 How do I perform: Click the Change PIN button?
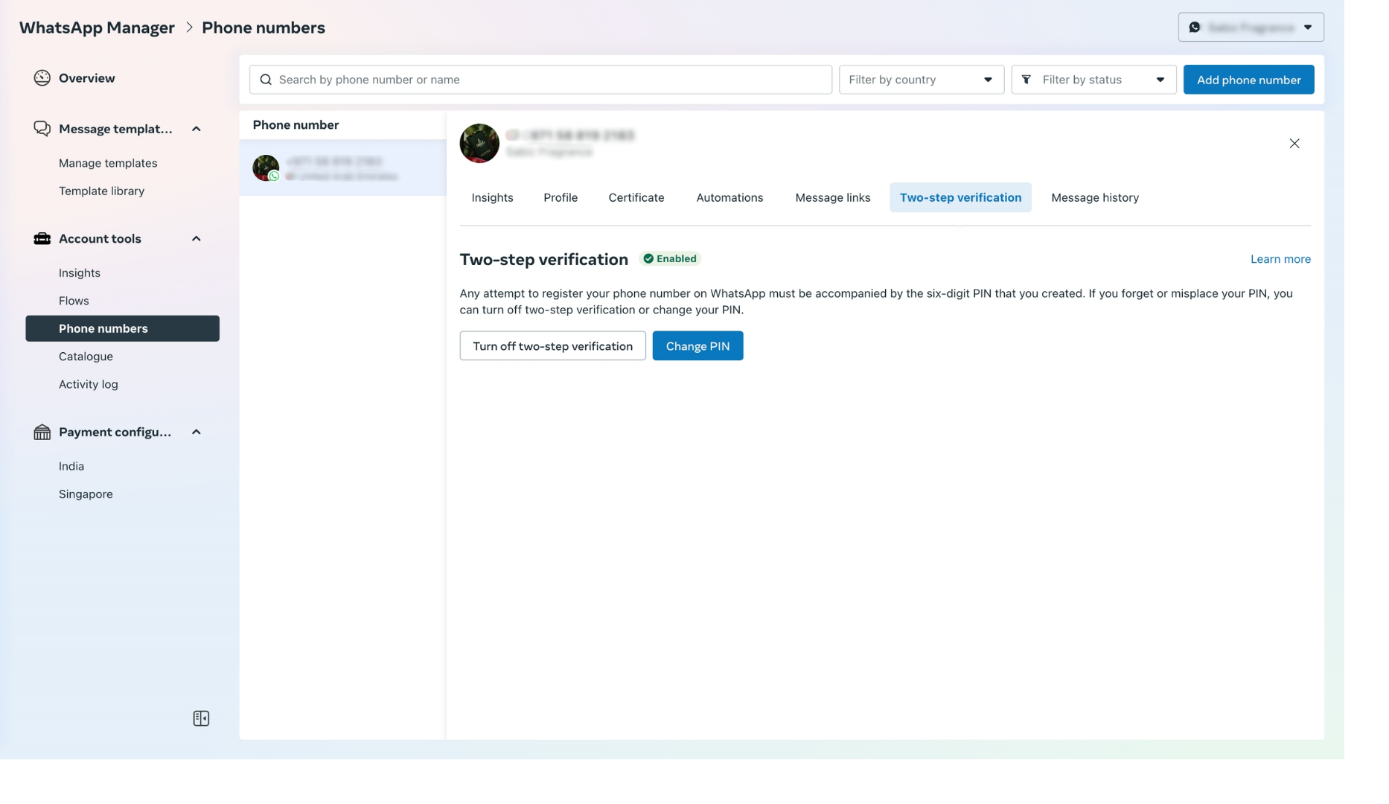(697, 346)
